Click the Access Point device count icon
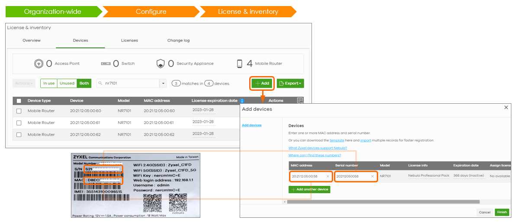Screen dimensions: 517x223 pos(39,64)
